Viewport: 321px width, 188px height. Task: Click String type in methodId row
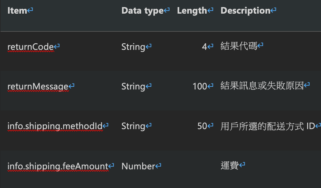click(133, 126)
